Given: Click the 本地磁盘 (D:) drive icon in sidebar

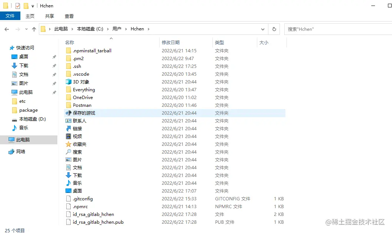Looking at the screenshot, I should 14,119.
